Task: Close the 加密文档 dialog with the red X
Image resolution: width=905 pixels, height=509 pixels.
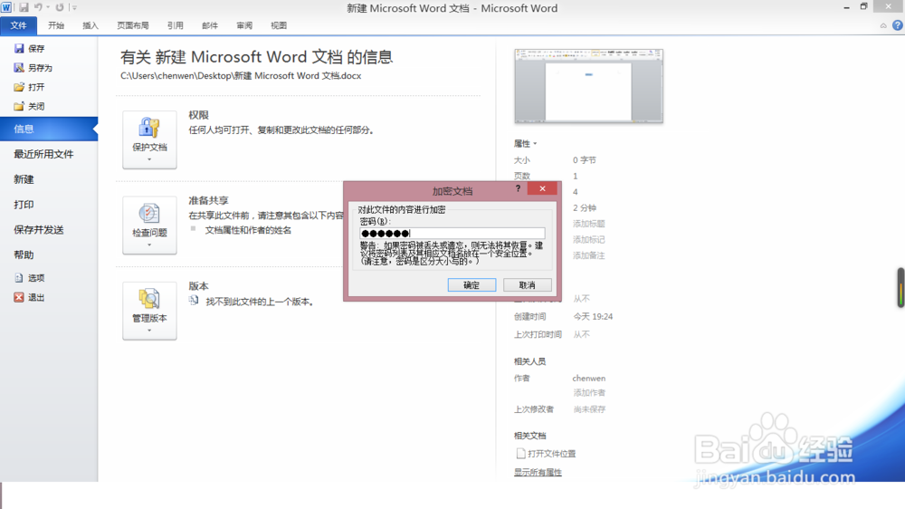Action: point(542,188)
